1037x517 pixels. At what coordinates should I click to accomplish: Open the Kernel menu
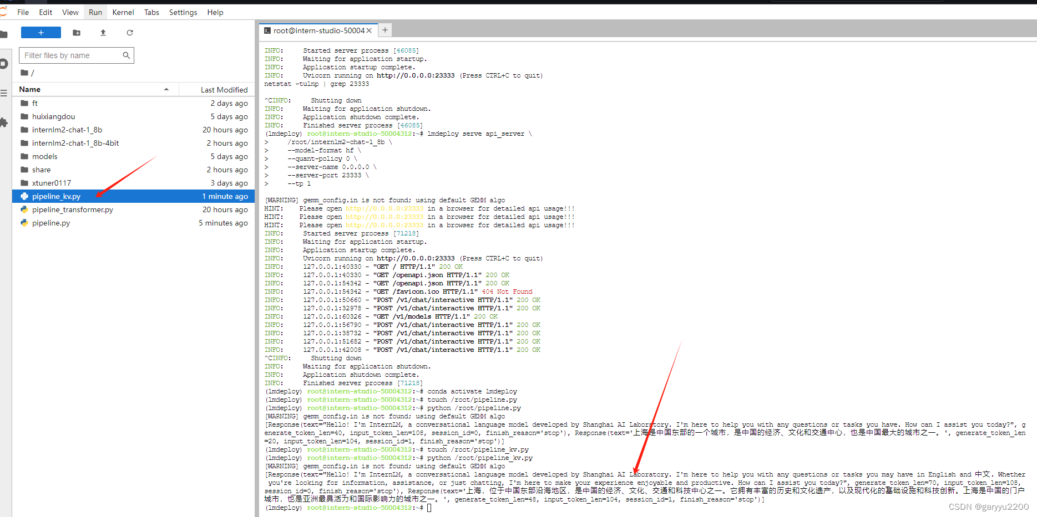[123, 12]
